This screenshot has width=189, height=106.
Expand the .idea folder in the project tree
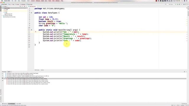[3, 9]
